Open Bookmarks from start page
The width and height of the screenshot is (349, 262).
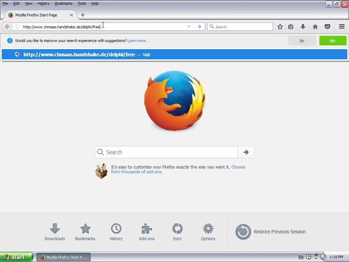85,232
